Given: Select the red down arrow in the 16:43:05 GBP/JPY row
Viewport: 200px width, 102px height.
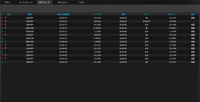Looking at the screenshot, I should (3, 55).
